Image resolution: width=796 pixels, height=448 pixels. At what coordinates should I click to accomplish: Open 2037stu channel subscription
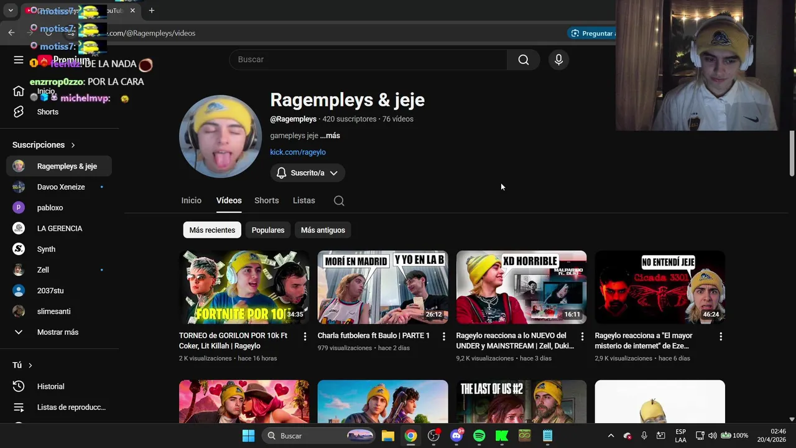(x=59, y=291)
